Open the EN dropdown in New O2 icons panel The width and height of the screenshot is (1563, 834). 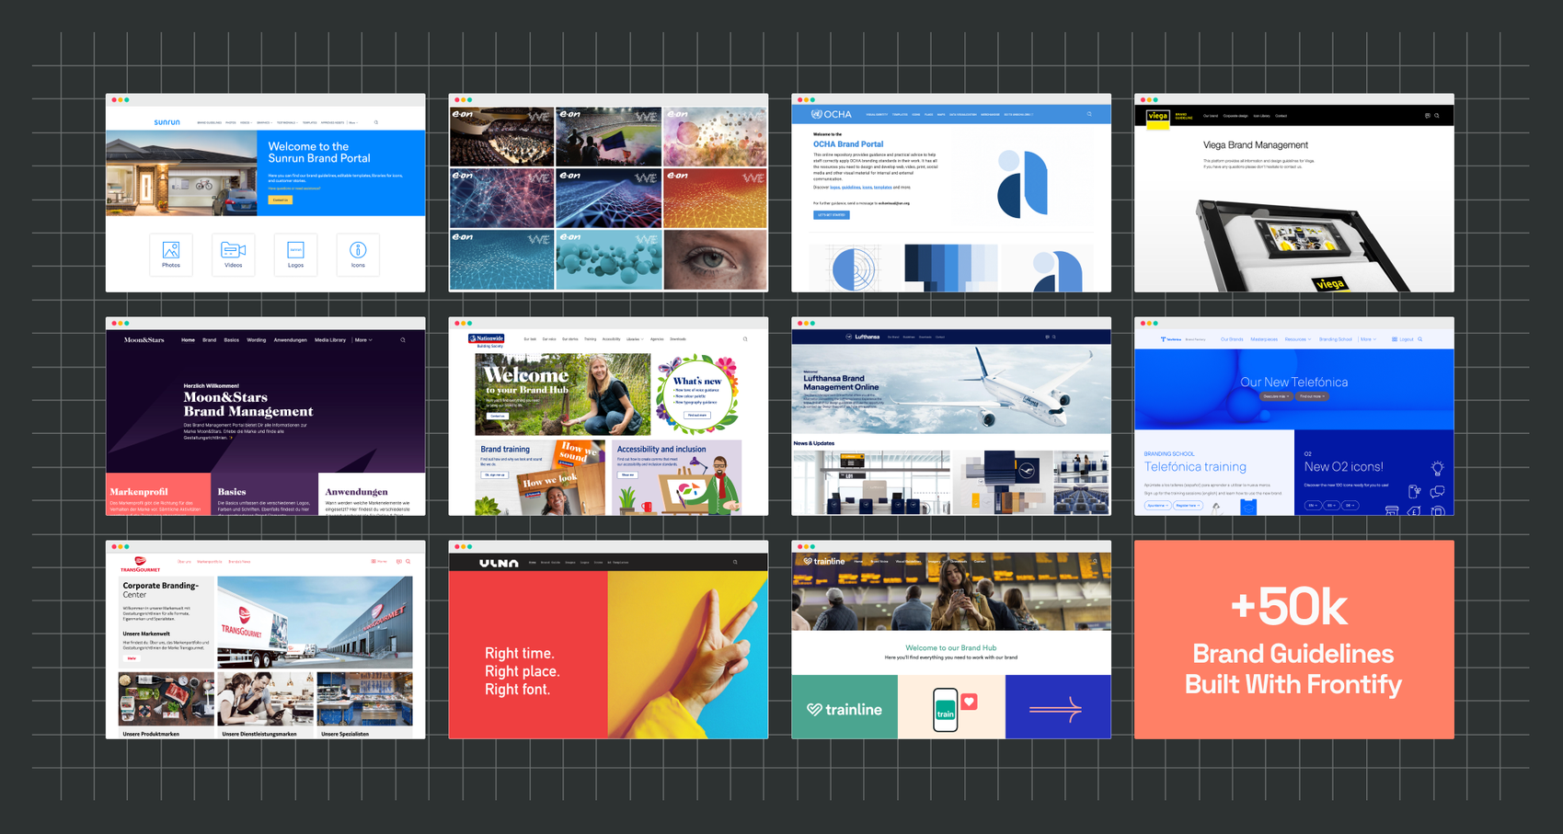(1313, 506)
